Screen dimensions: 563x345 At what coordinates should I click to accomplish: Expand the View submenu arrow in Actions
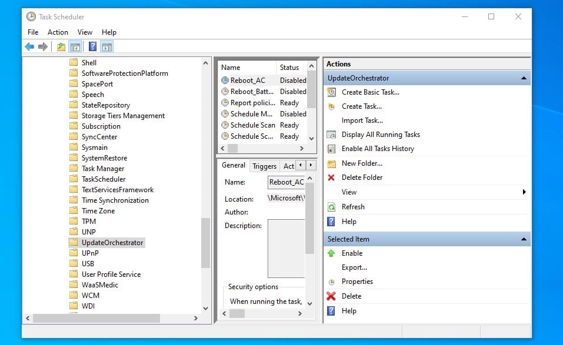[524, 192]
